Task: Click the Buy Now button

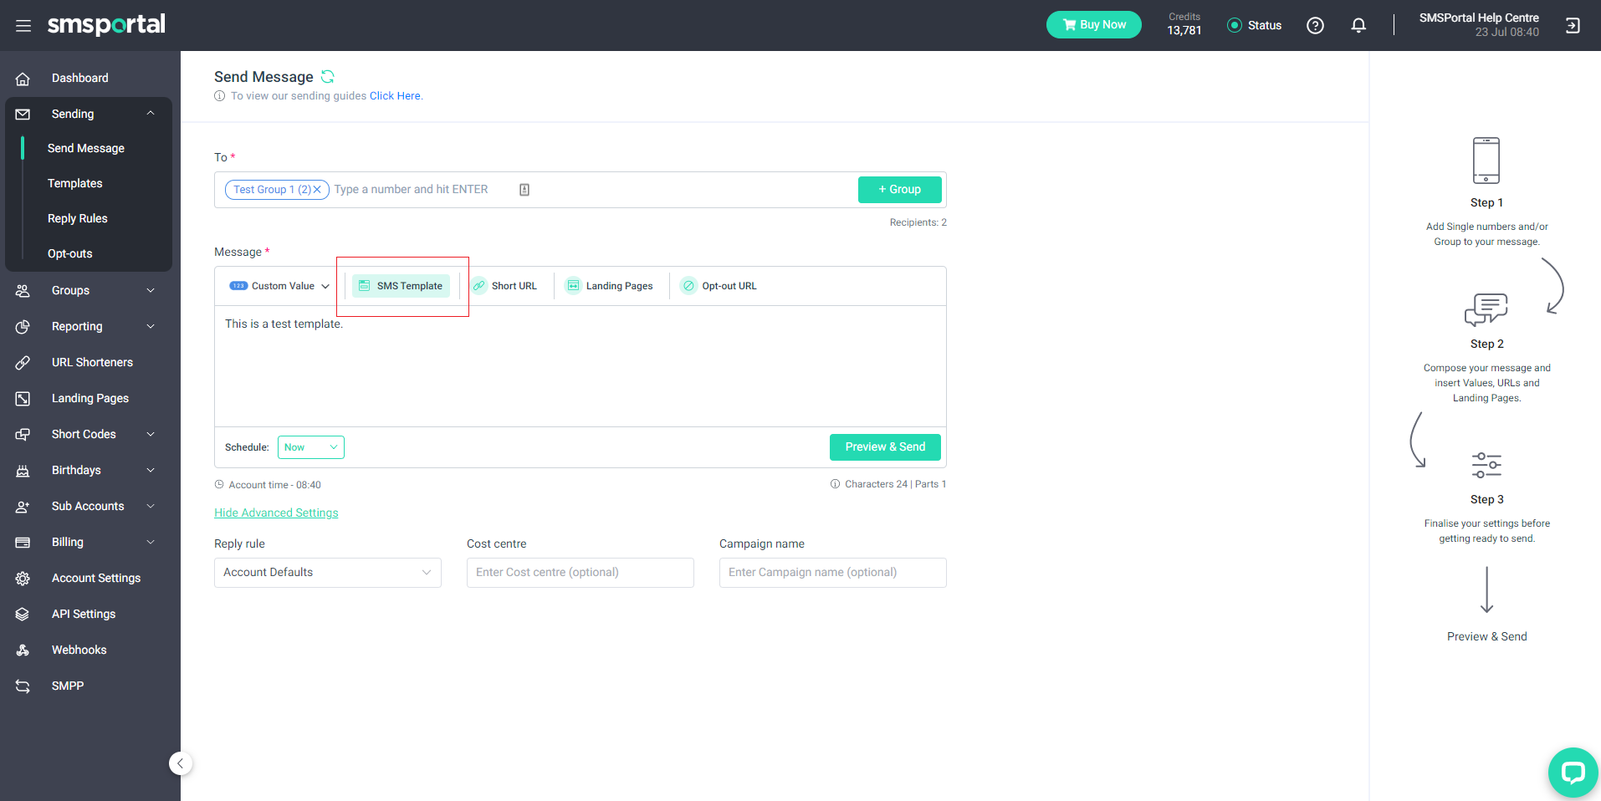Action: point(1094,25)
